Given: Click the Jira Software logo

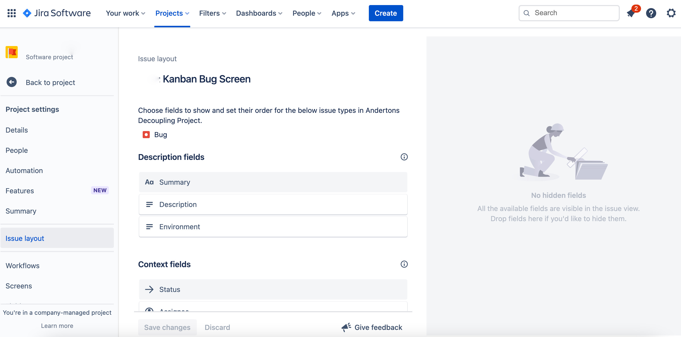Looking at the screenshot, I should [57, 13].
